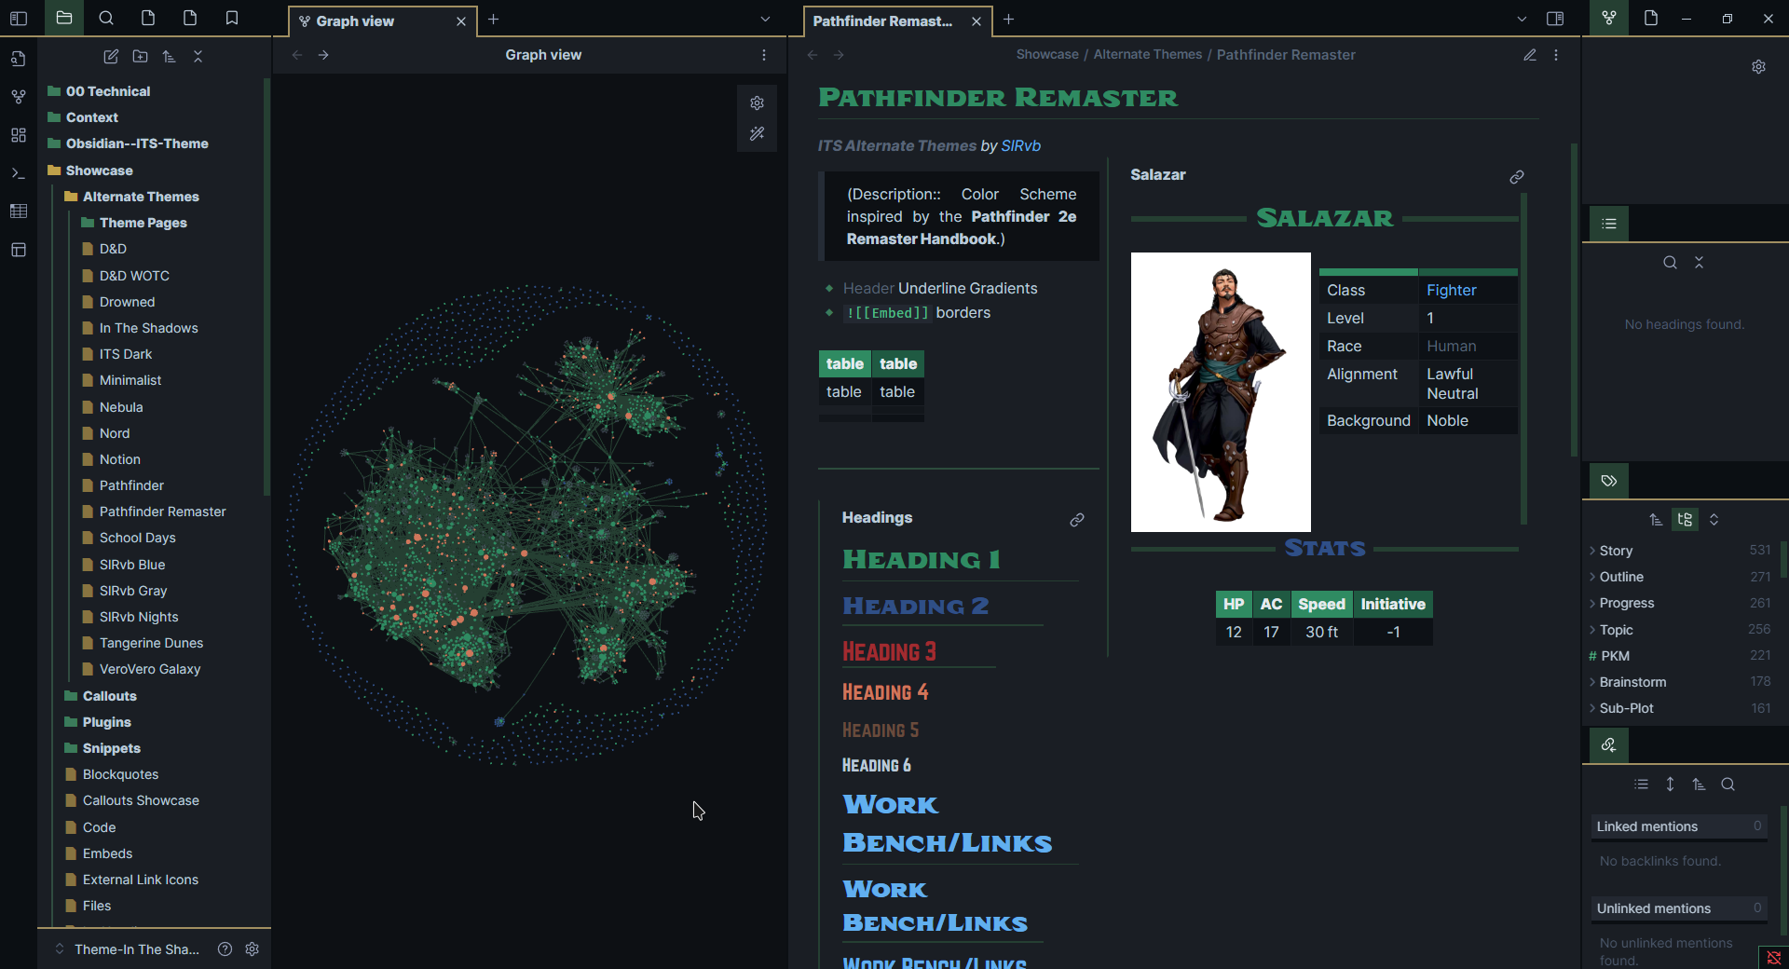
Task: Toggle the left sidebar
Action: 19,18
